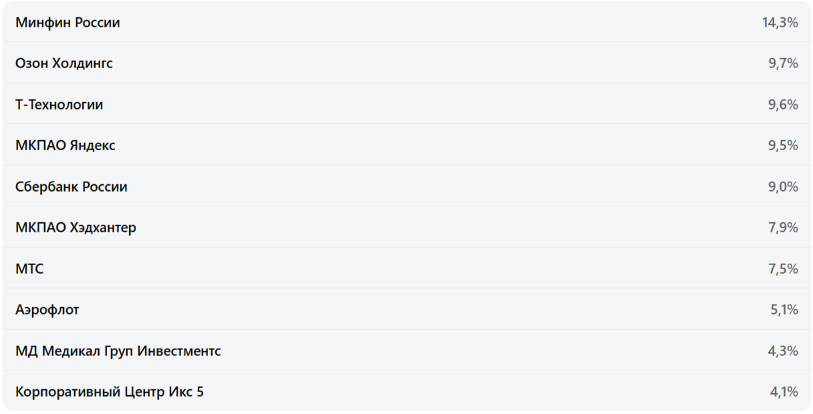Click on МКПАО Яндекс name
This screenshot has height=414, width=813.
click(66, 146)
